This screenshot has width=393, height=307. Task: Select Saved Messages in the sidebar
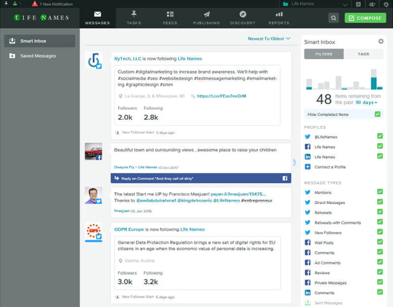[38, 56]
